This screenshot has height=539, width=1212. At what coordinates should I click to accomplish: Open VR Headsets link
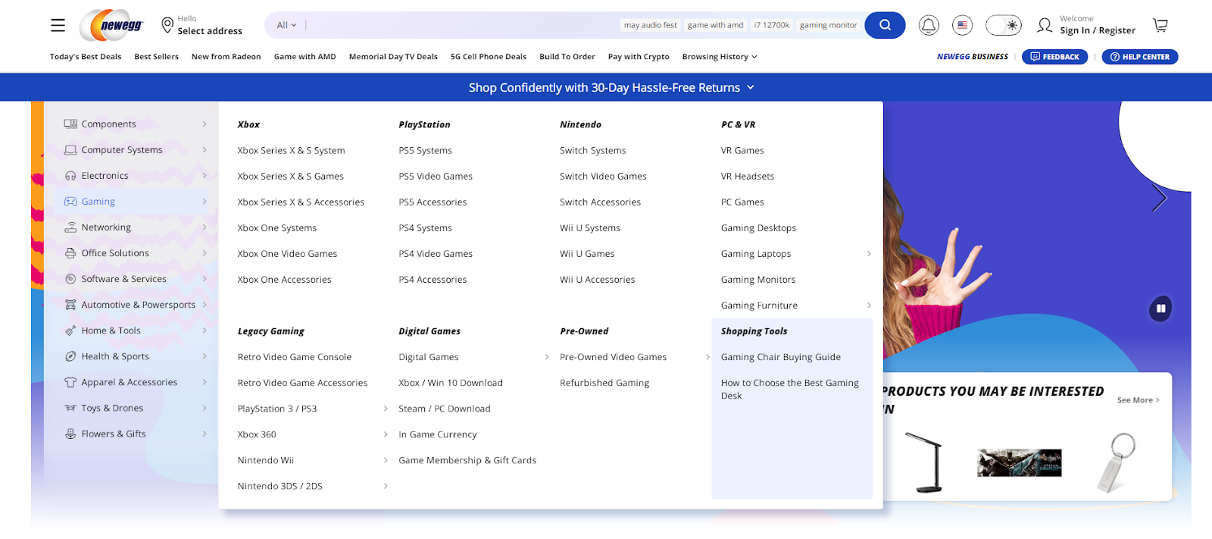coord(748,177)
